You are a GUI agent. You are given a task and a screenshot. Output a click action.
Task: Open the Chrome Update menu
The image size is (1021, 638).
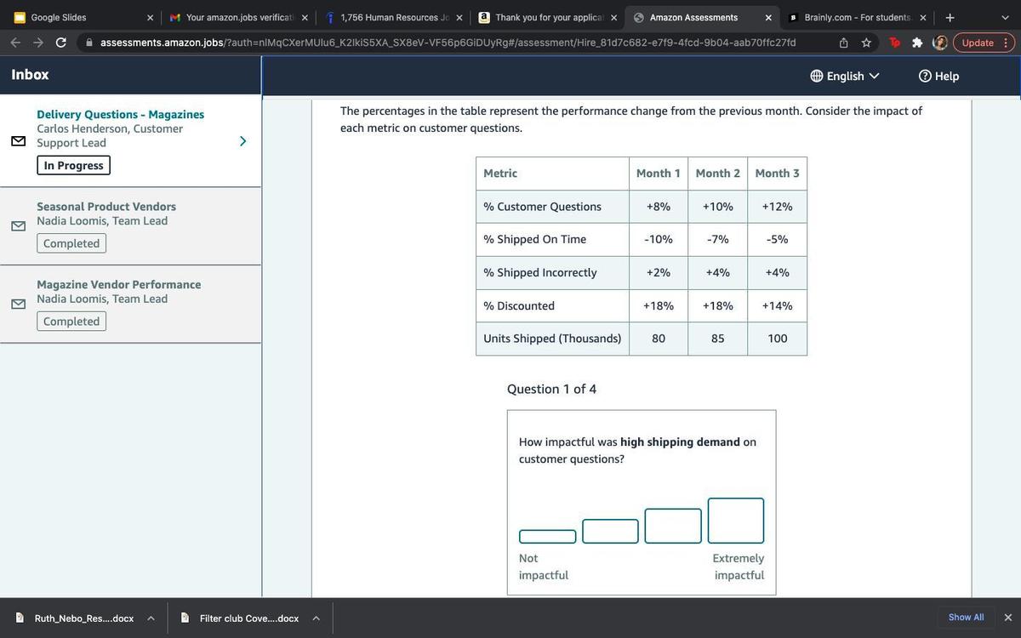984,43
